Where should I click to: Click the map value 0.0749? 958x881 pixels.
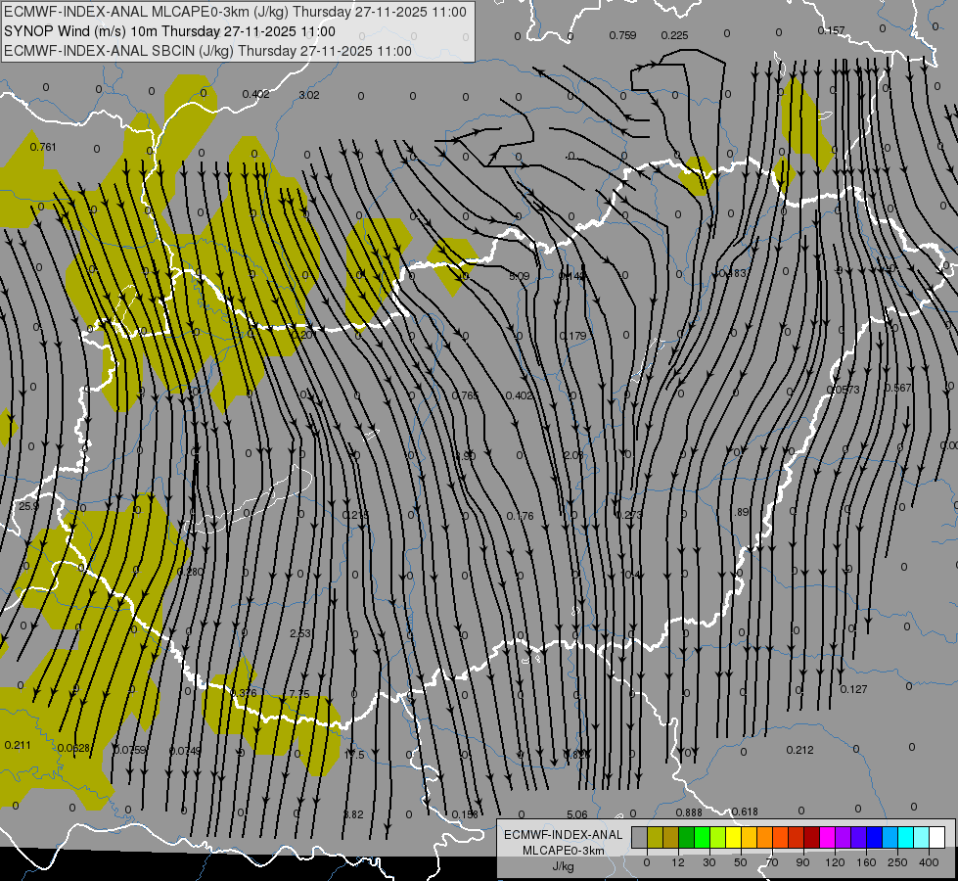pos(185,751)
